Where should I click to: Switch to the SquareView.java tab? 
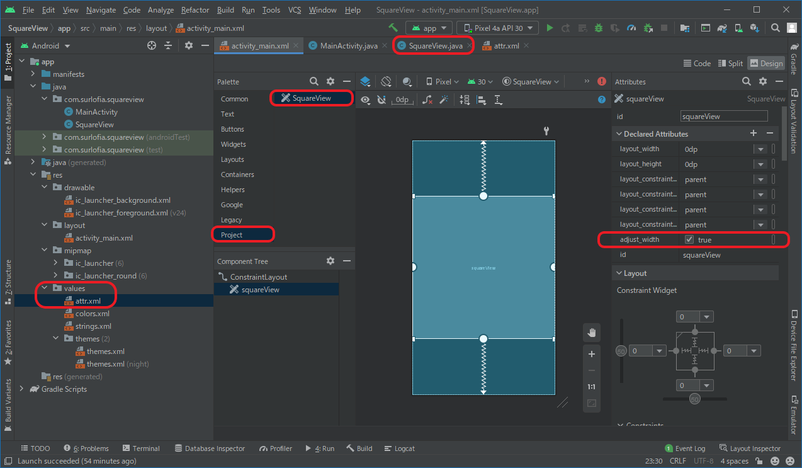click(x=435, y=46)
